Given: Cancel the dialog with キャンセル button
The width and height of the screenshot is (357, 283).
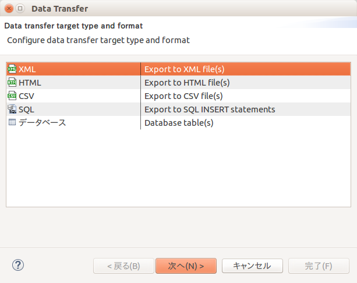Looking at the screenshot, I should (x=252, y=266).
